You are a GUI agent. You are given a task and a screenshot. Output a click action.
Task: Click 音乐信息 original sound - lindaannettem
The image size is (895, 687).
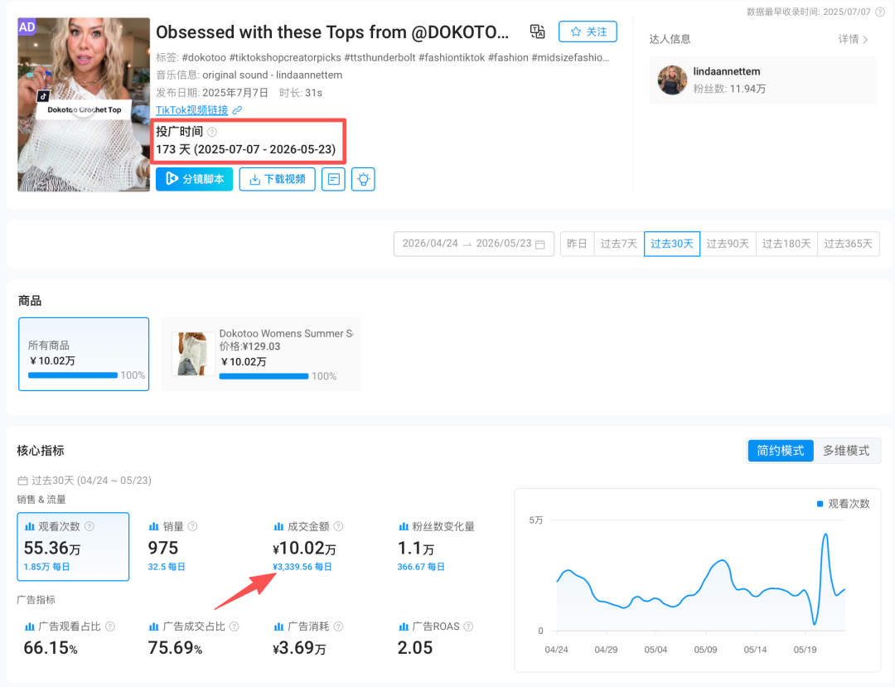tap(249, 75)
